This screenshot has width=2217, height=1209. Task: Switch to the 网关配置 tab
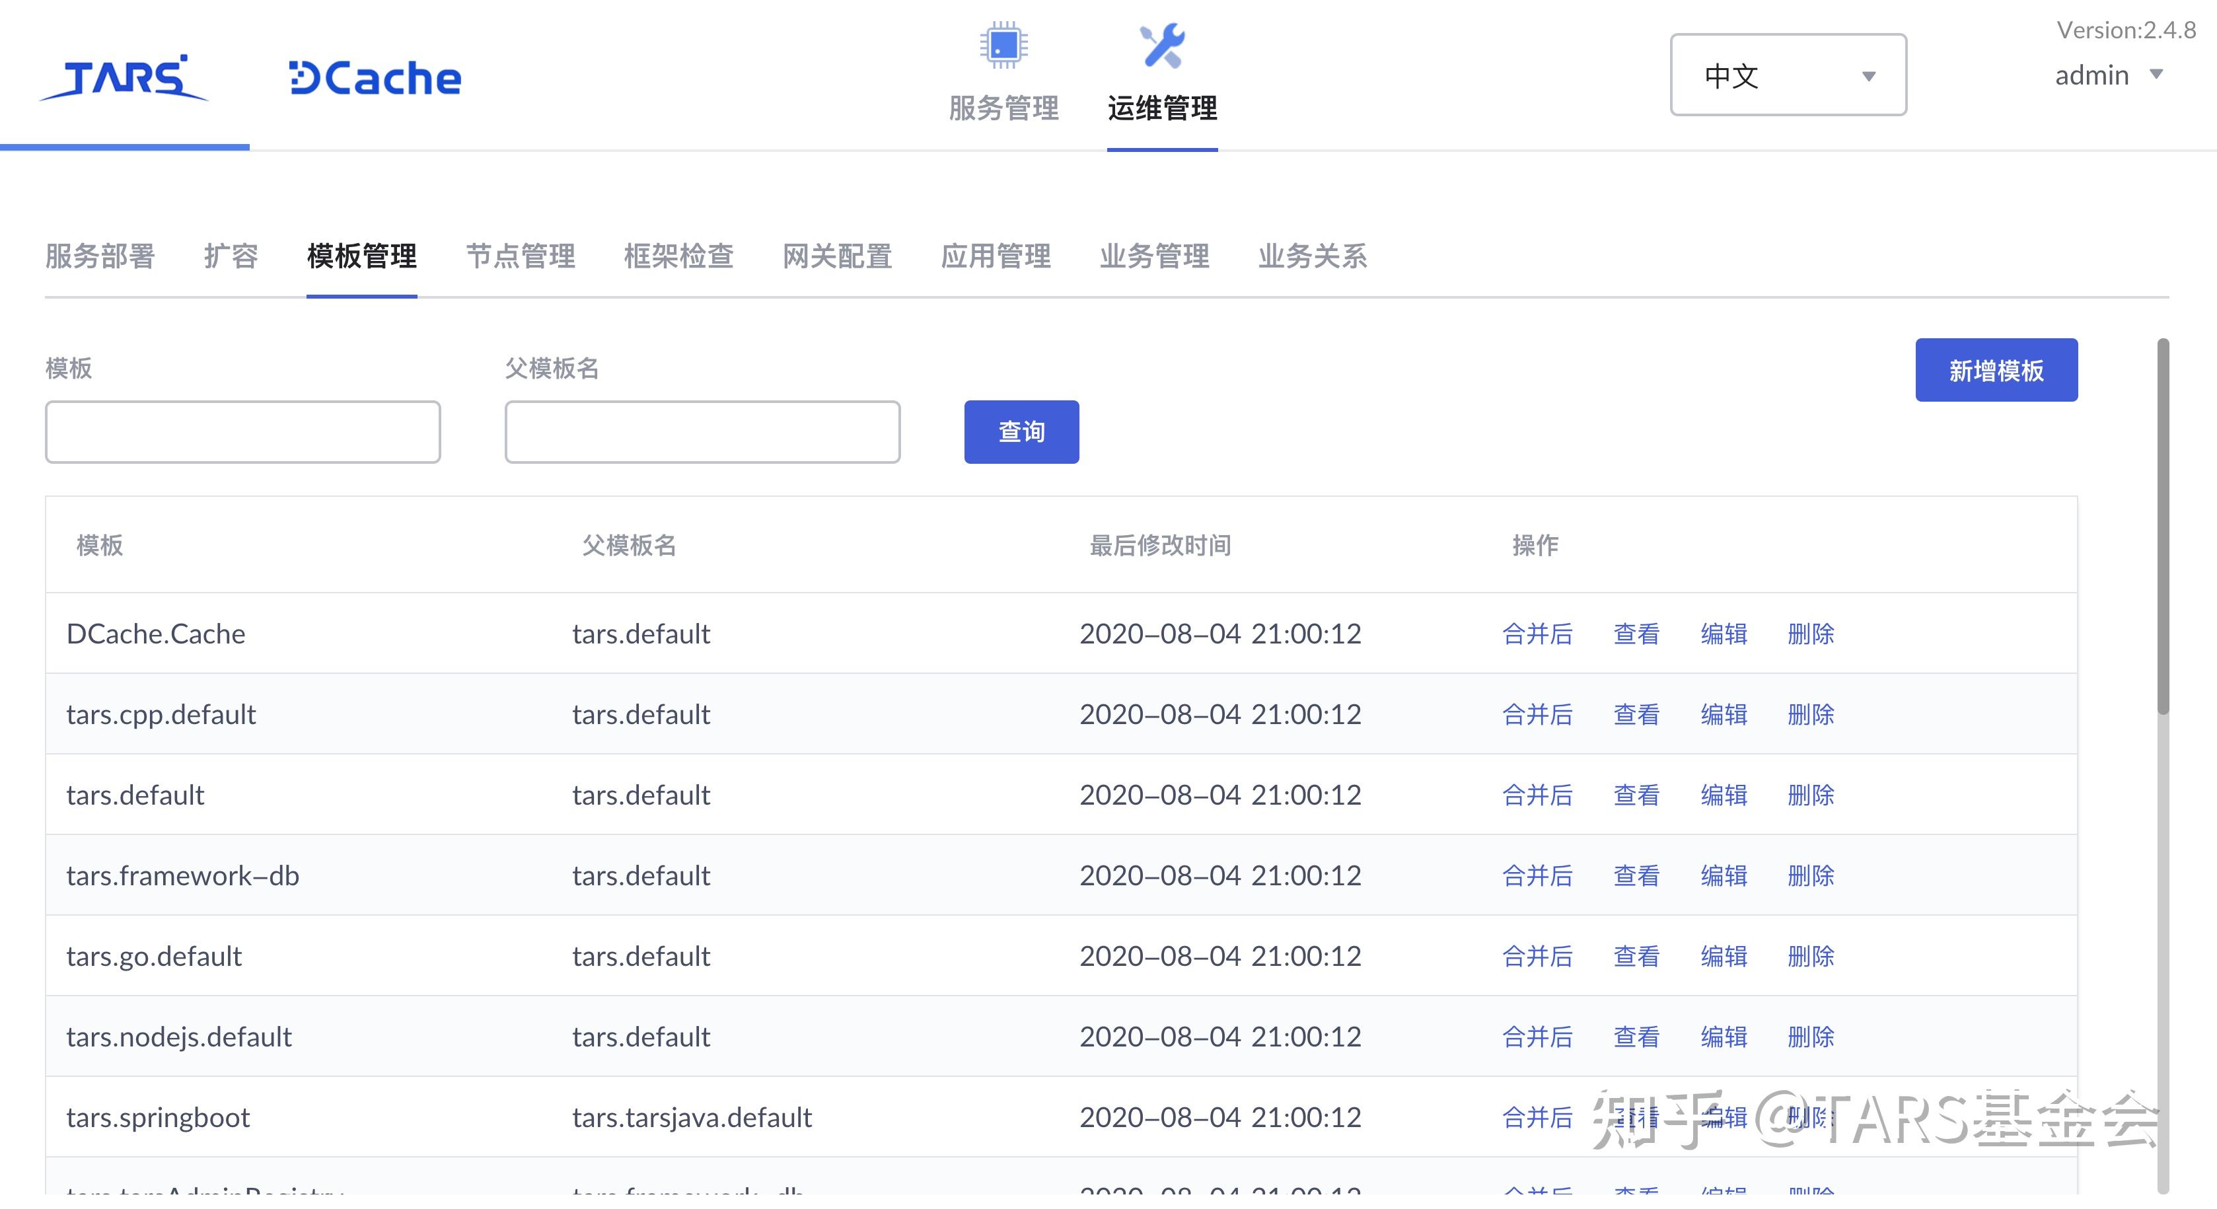(x=838, y=256)
